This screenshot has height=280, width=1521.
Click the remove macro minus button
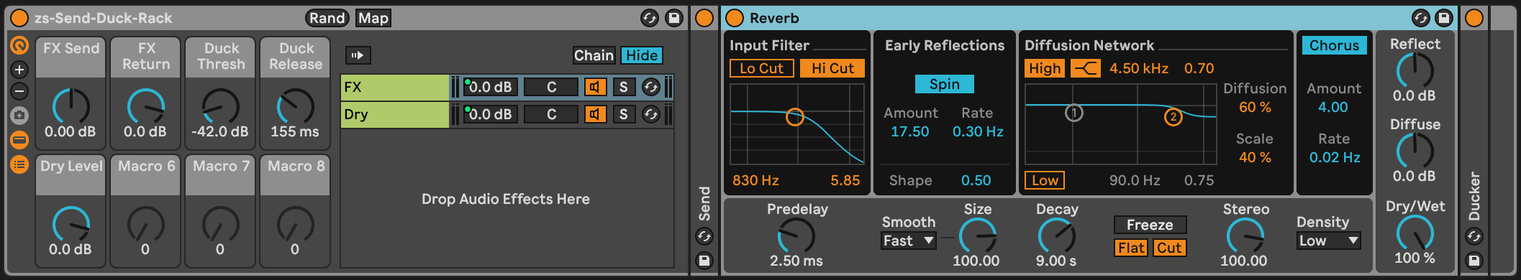pos(19,91)
